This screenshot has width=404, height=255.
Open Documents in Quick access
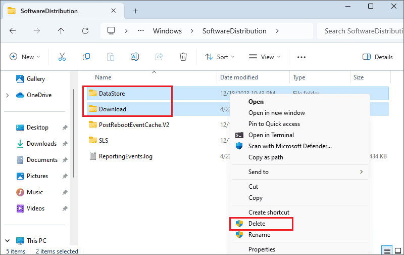point(37,160)
